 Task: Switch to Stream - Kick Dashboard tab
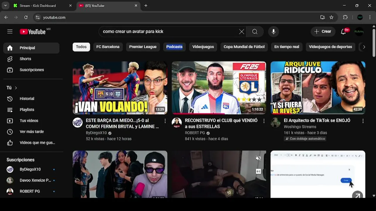point(43,6)
